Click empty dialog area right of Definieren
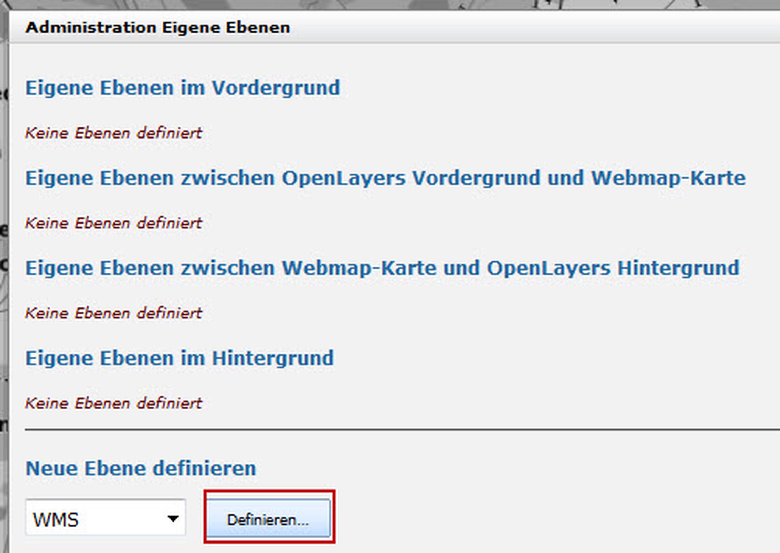The height and width of the screenshot is (553, 780). (x=545, y=518)
